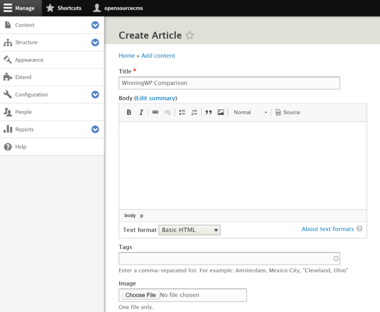Toggle italic formatting in editor

pyautogui.click(x=141, y=112)
